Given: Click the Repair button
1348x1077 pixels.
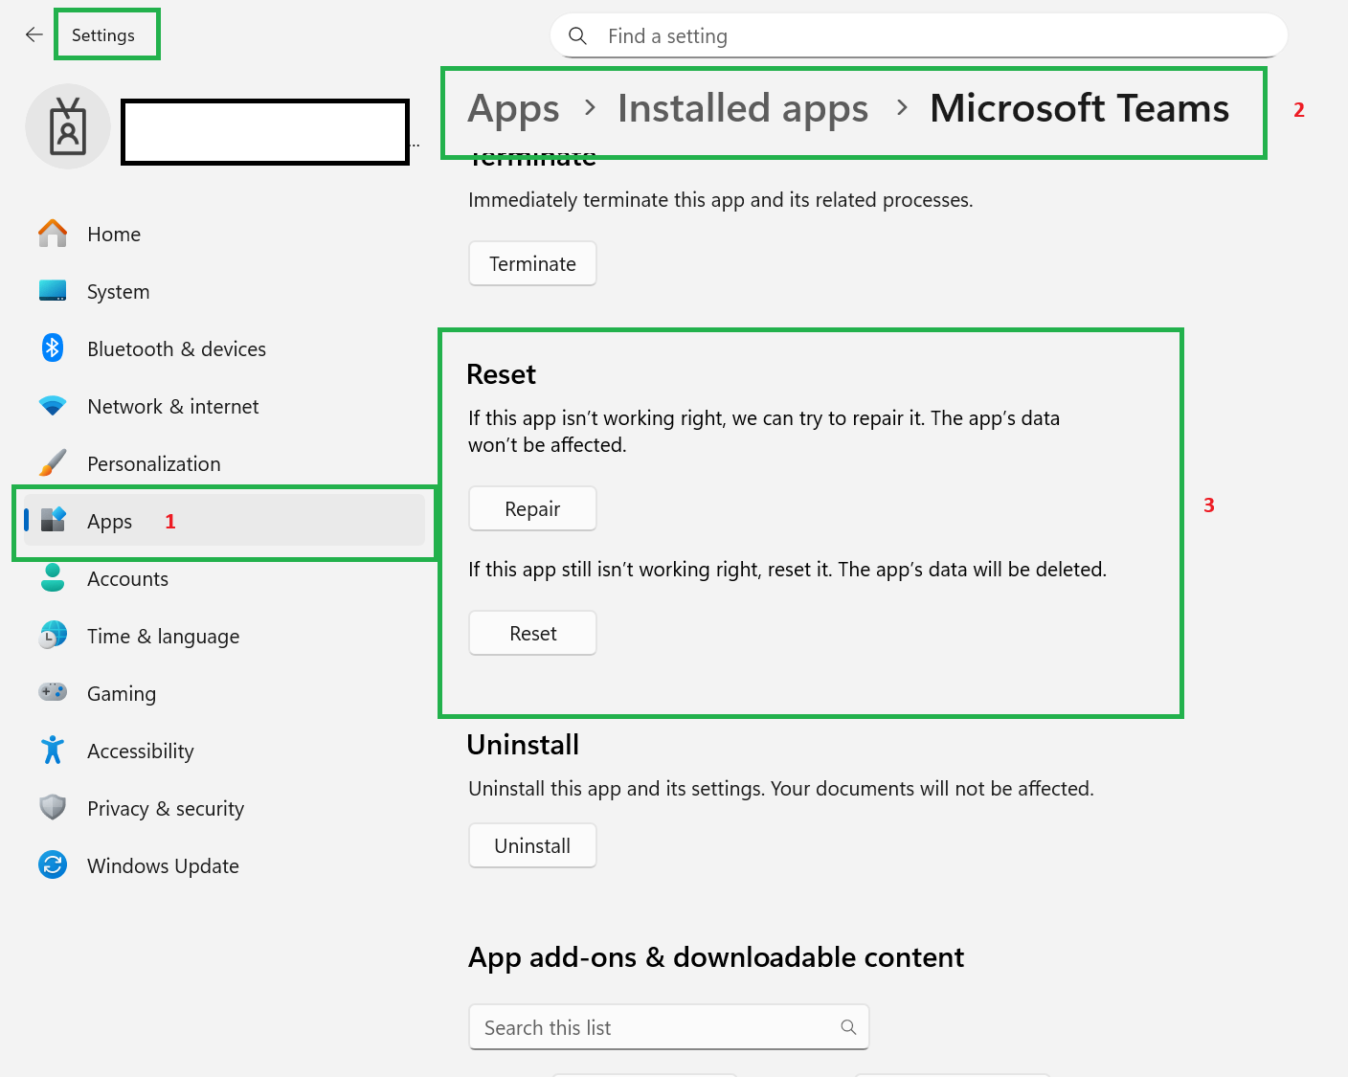Looking at the screenshot, I should [x=532, y=508].
